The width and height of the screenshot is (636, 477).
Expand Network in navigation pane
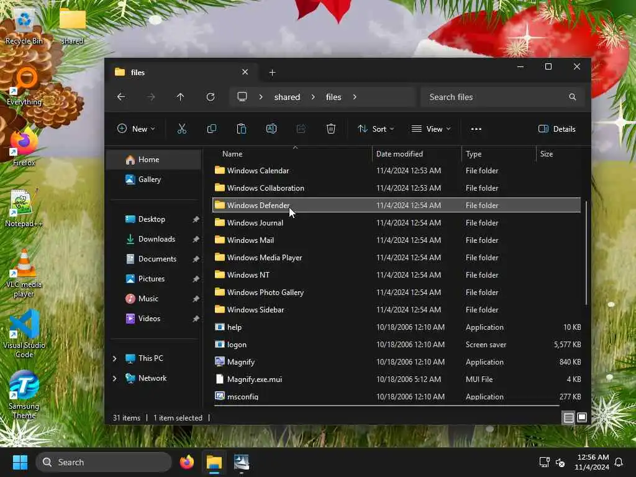click(x=114, y=378)
